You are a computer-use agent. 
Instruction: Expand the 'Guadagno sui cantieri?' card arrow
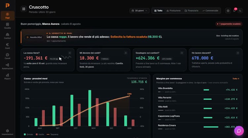(182, 53)
